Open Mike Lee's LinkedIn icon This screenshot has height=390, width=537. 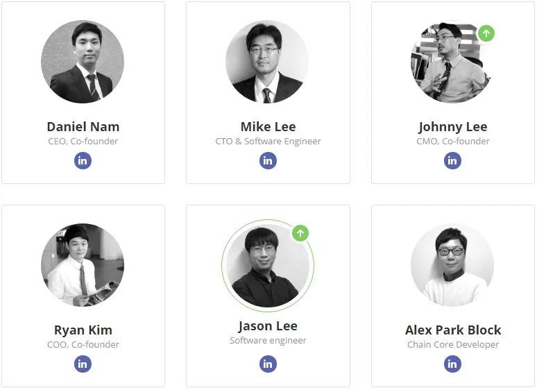pyautogui.click(x=268, y=160)
